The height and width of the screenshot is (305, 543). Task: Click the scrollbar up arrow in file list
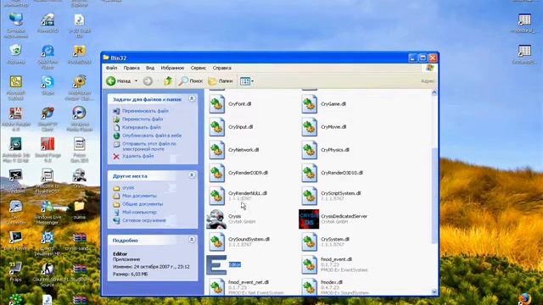tap(434, 92)
